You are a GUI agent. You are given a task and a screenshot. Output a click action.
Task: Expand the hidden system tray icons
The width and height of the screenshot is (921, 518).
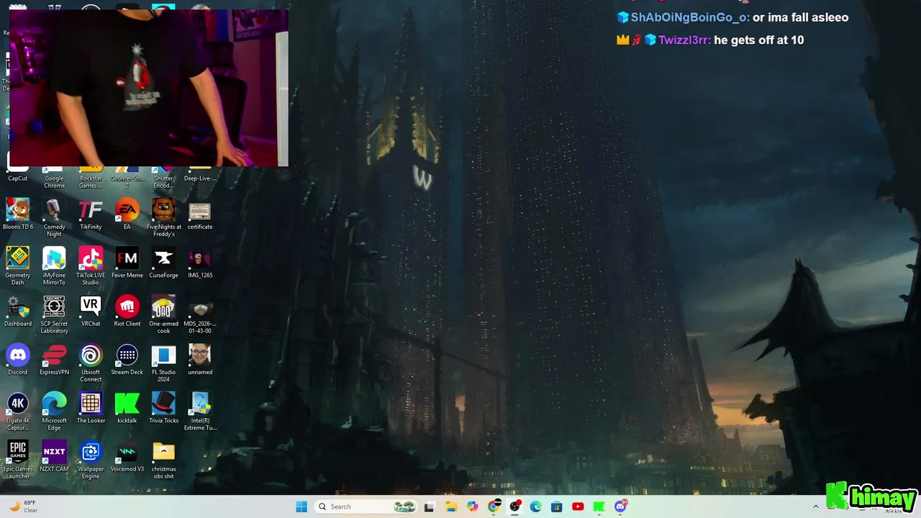pos(815,506)
